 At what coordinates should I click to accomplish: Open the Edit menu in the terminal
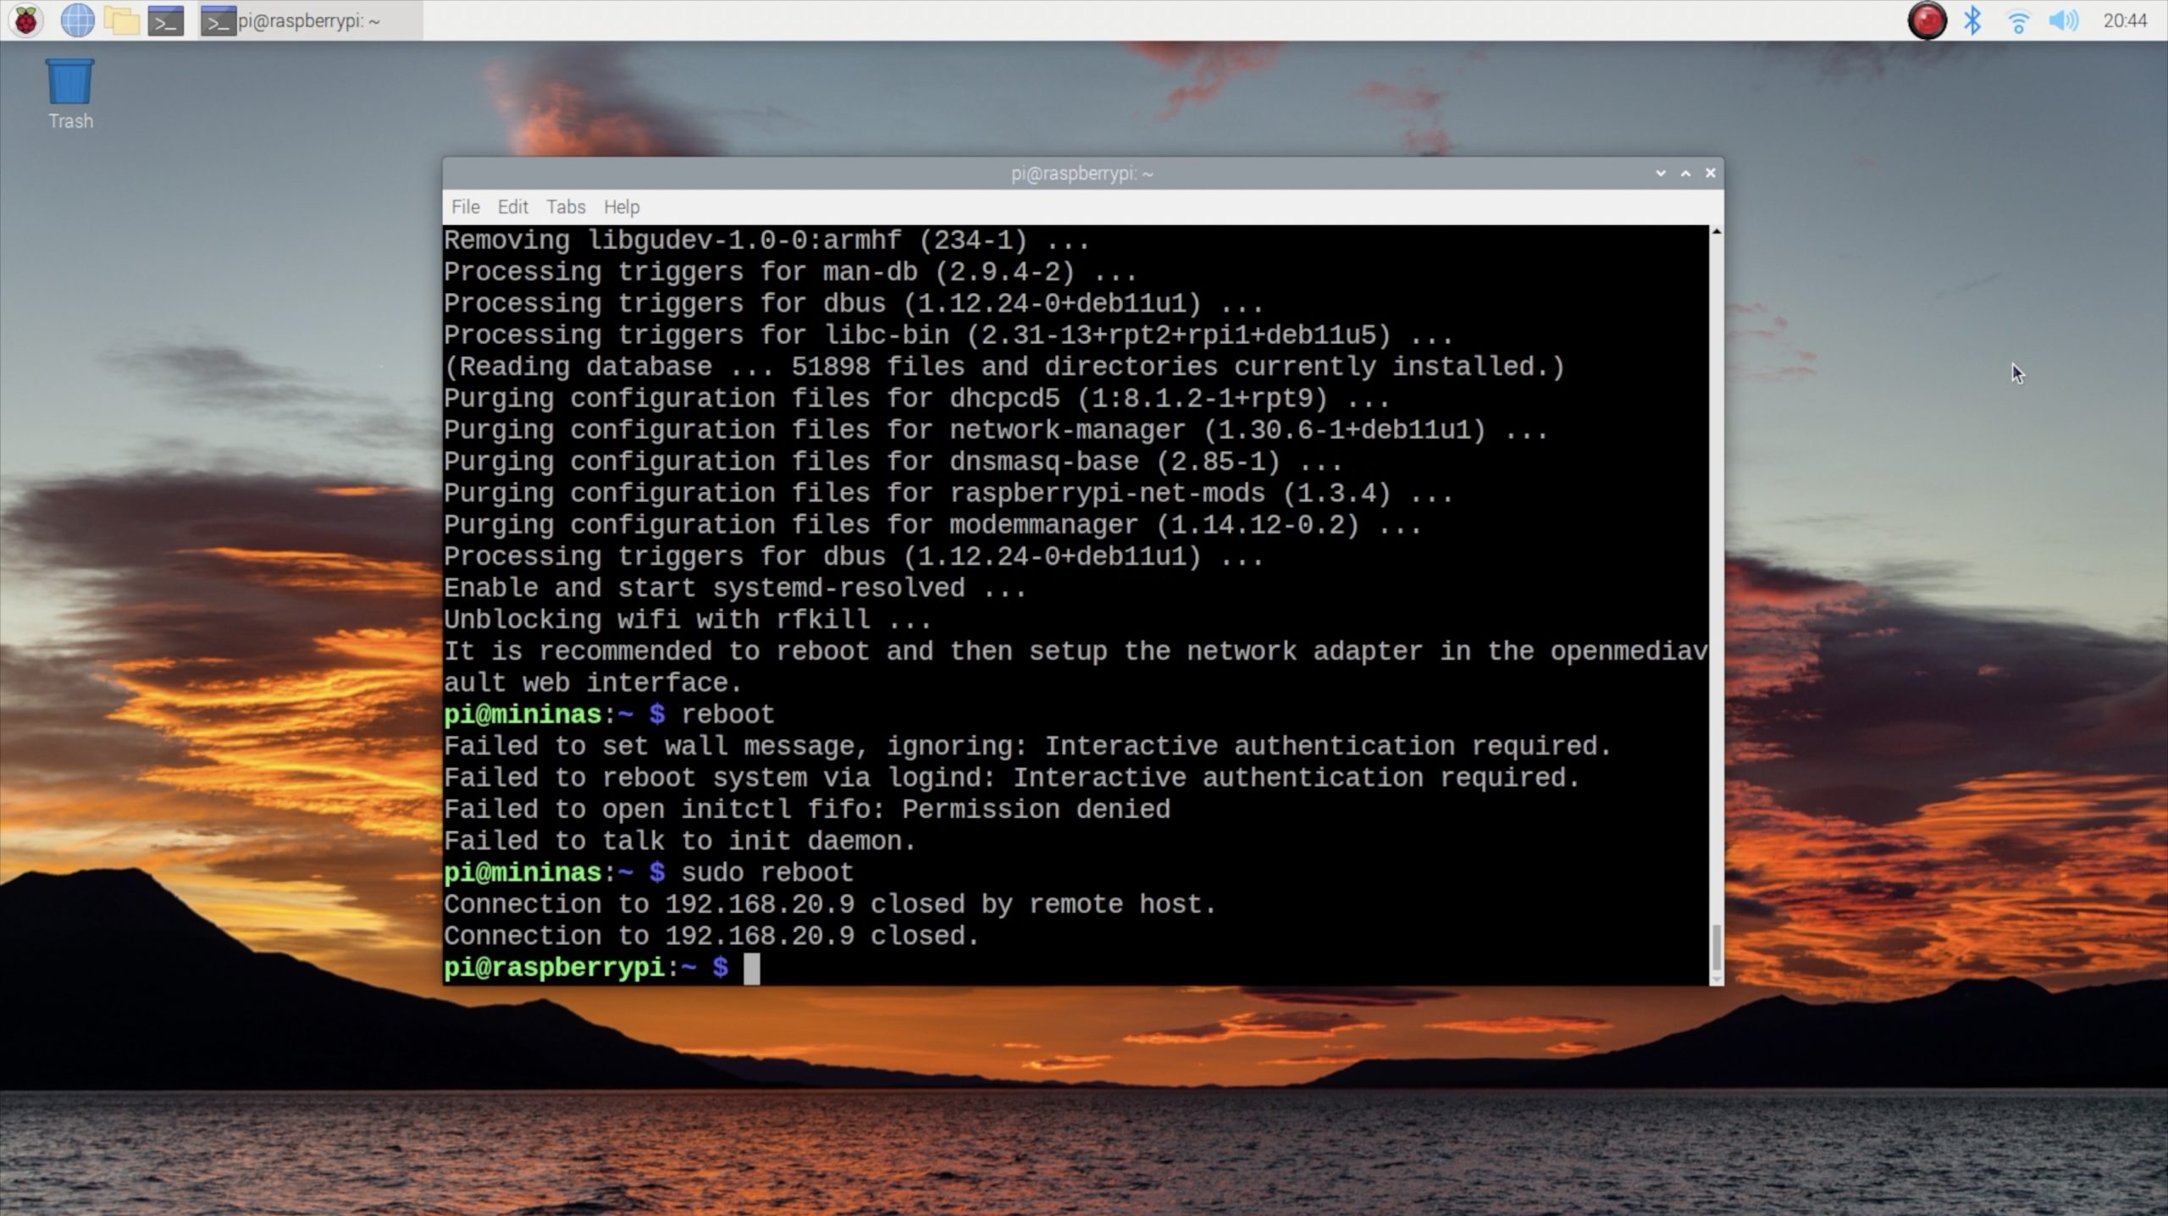(x=512, y=207)
